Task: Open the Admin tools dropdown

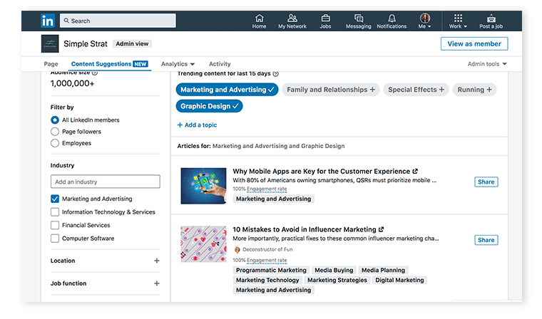Action: (x=487, y=64)
